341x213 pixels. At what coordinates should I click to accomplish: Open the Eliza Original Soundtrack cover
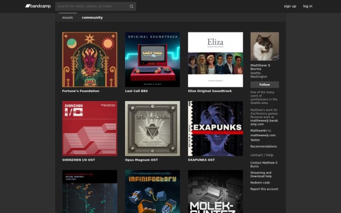pyautogui.click(x=215, y=60)
